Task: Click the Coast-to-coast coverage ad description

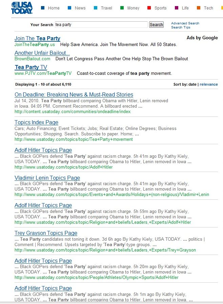Action: [x=124, y=73]
